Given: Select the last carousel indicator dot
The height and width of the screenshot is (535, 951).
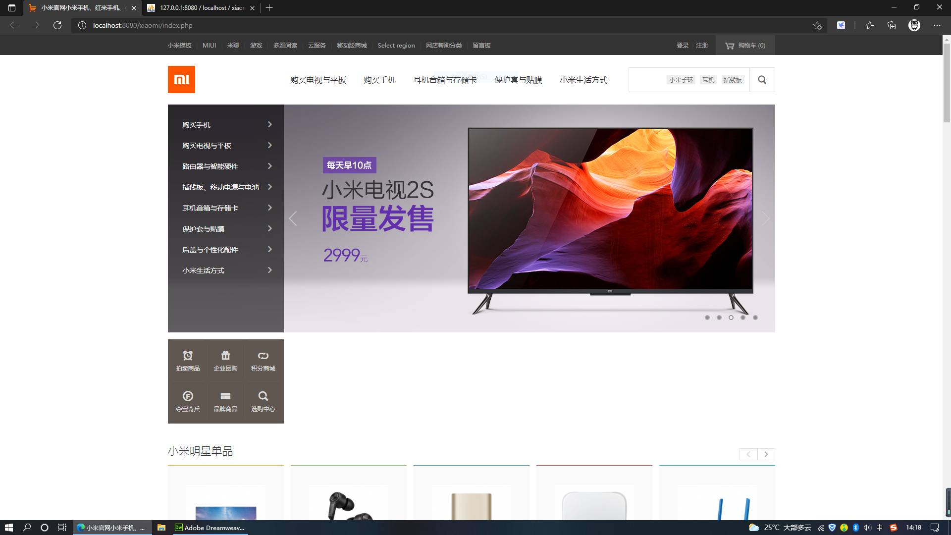Looking at the screenshot, I should tap(755, 318).
